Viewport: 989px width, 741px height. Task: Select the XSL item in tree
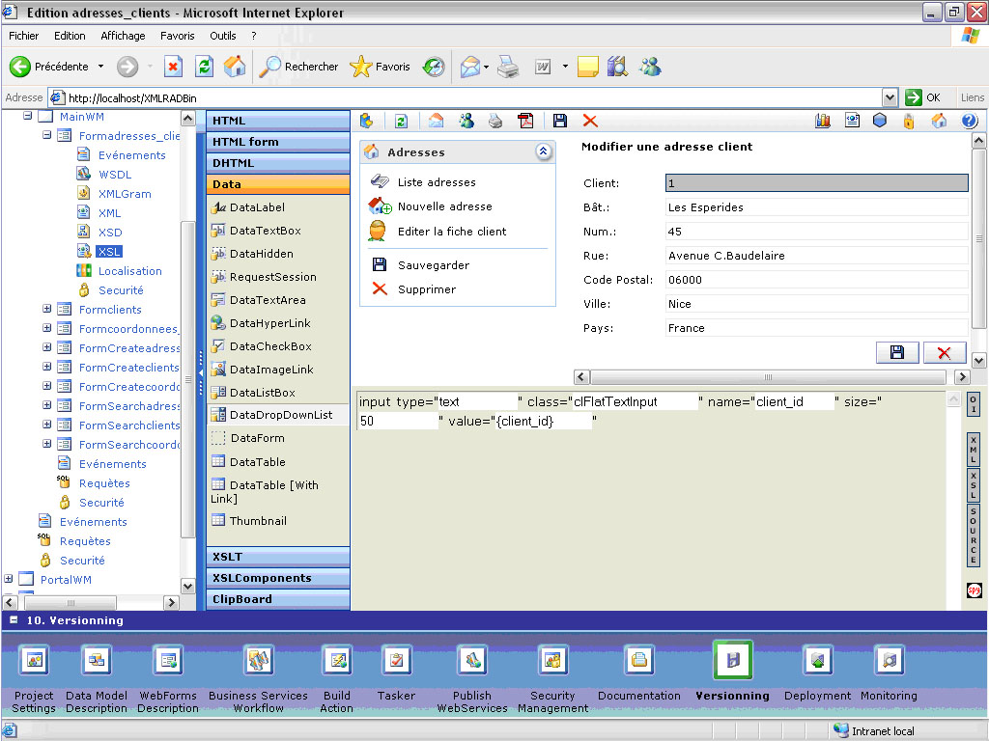[109, 252]
